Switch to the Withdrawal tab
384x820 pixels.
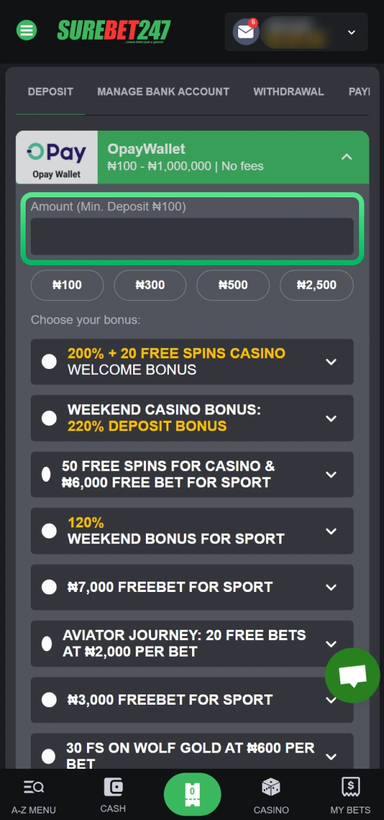point(289,92)
